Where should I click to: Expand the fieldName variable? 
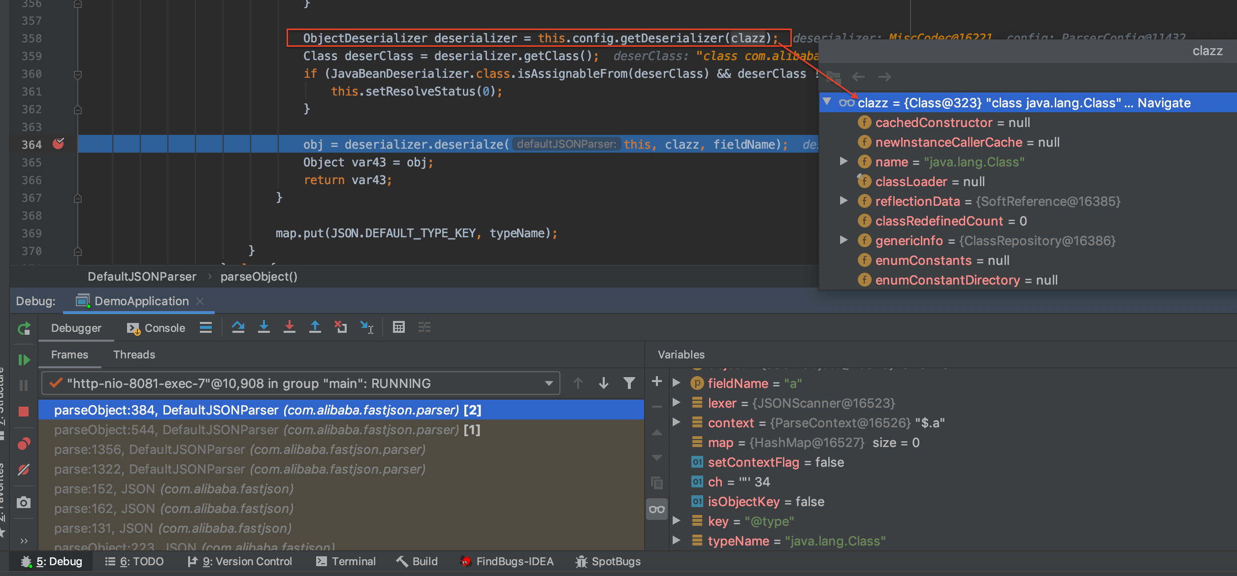[676, 383]
